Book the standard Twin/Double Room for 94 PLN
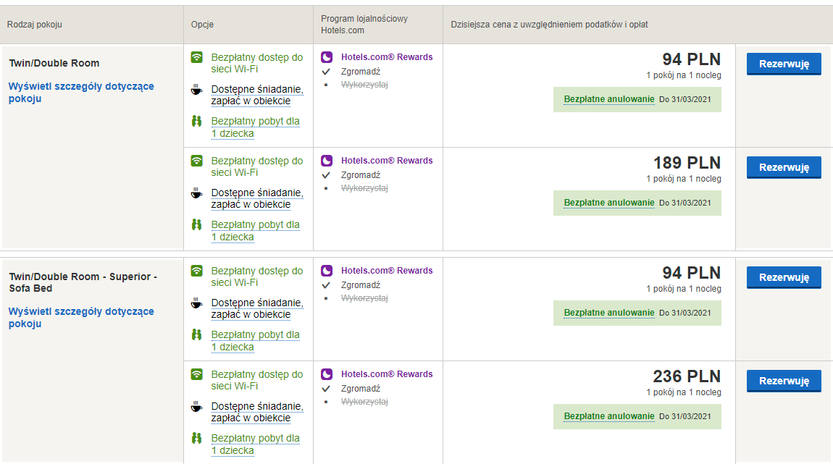The height and width of the screenshot is (464, 833). 784,64
